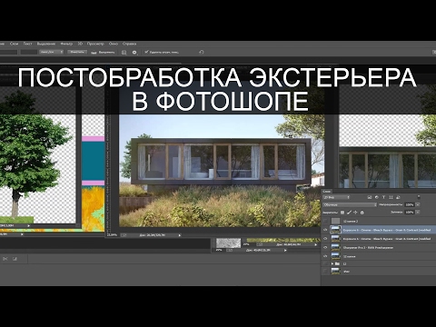Open the fill slider dropdown arrow

(x=418, y=213)
